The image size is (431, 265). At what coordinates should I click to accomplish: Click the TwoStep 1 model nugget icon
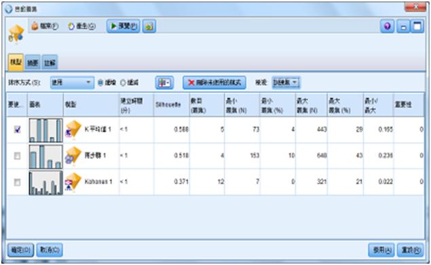tap(73, 156)
